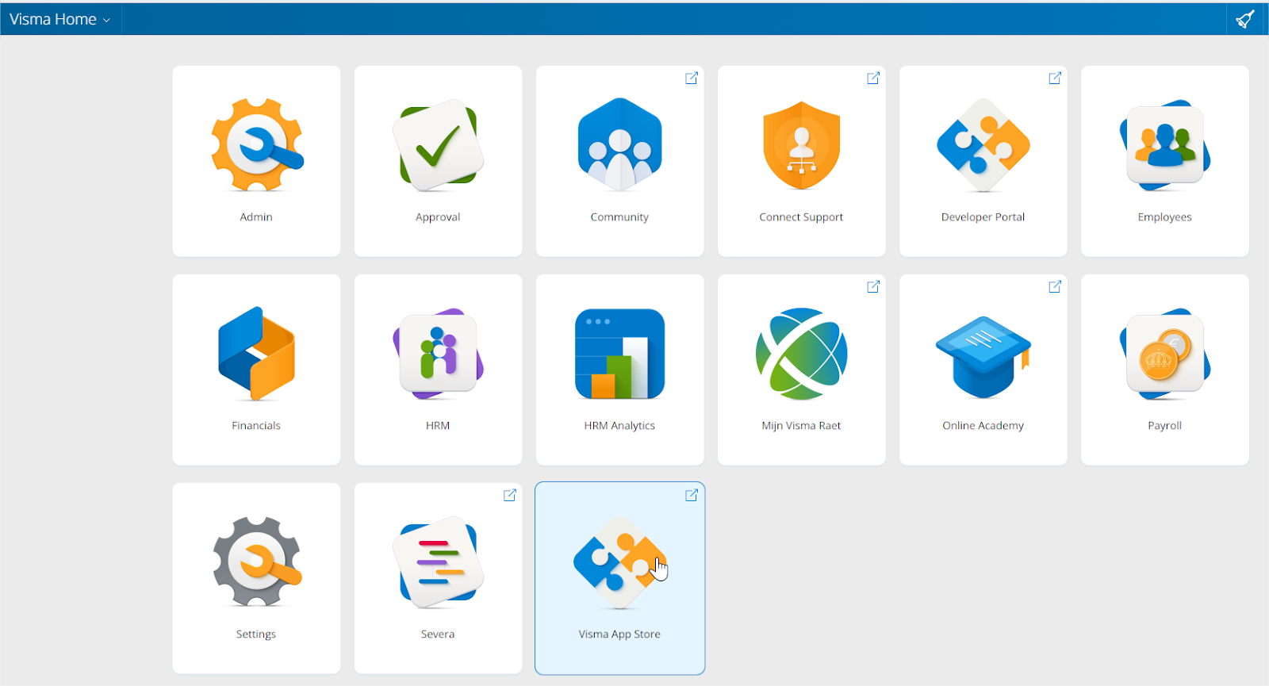The image size is (1269, 686).
Task: Click the rocket icon in the top bar
Action: click(1246, 19)
